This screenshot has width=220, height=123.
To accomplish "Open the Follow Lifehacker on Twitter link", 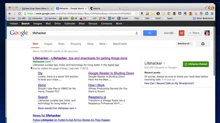I will [x=71, y=120].
